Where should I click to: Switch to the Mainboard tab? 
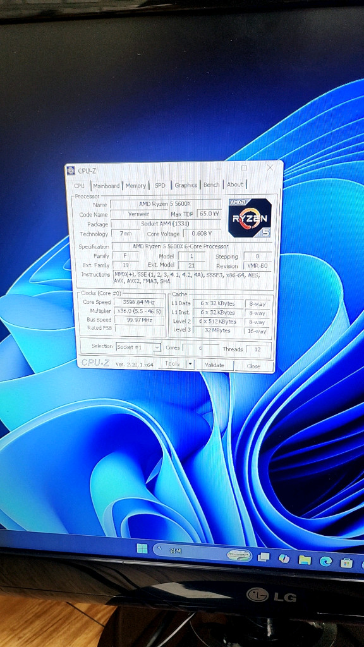[106, 186]
